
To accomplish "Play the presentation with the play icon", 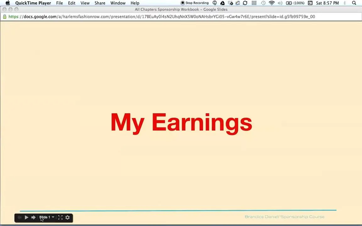I will 26,218.
